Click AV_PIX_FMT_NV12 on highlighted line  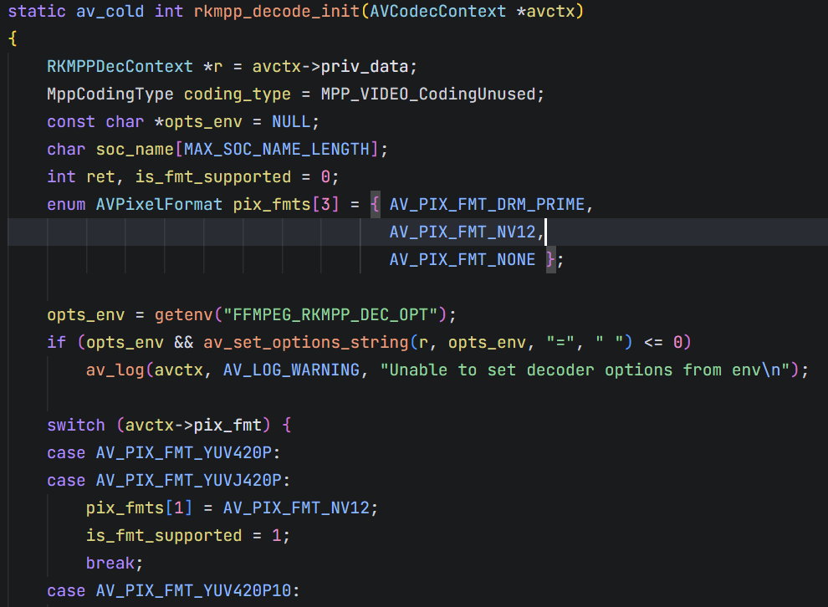coord(463,232)
